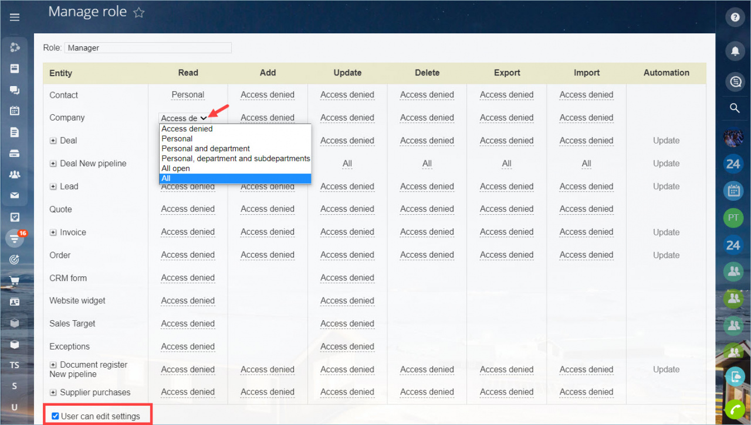Image resolution: width=751 pixels, height=425 pixels.
Task: Open the crowd photo avatar in right panel
Action: click(733, 138)
